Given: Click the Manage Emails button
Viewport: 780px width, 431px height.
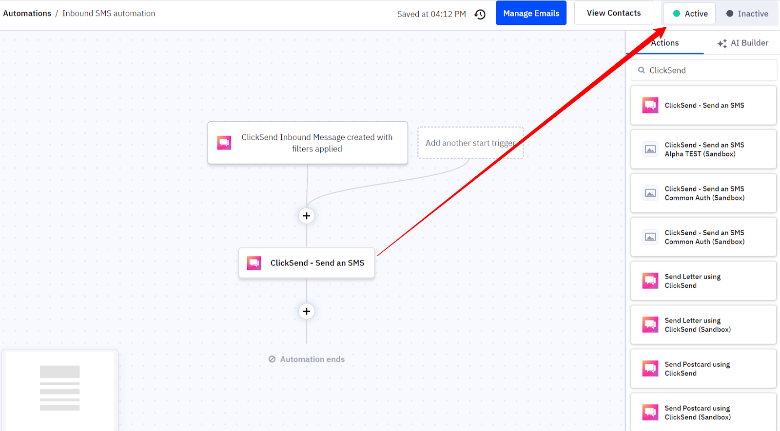Looking at the screenshot, I should pos(531,13).
